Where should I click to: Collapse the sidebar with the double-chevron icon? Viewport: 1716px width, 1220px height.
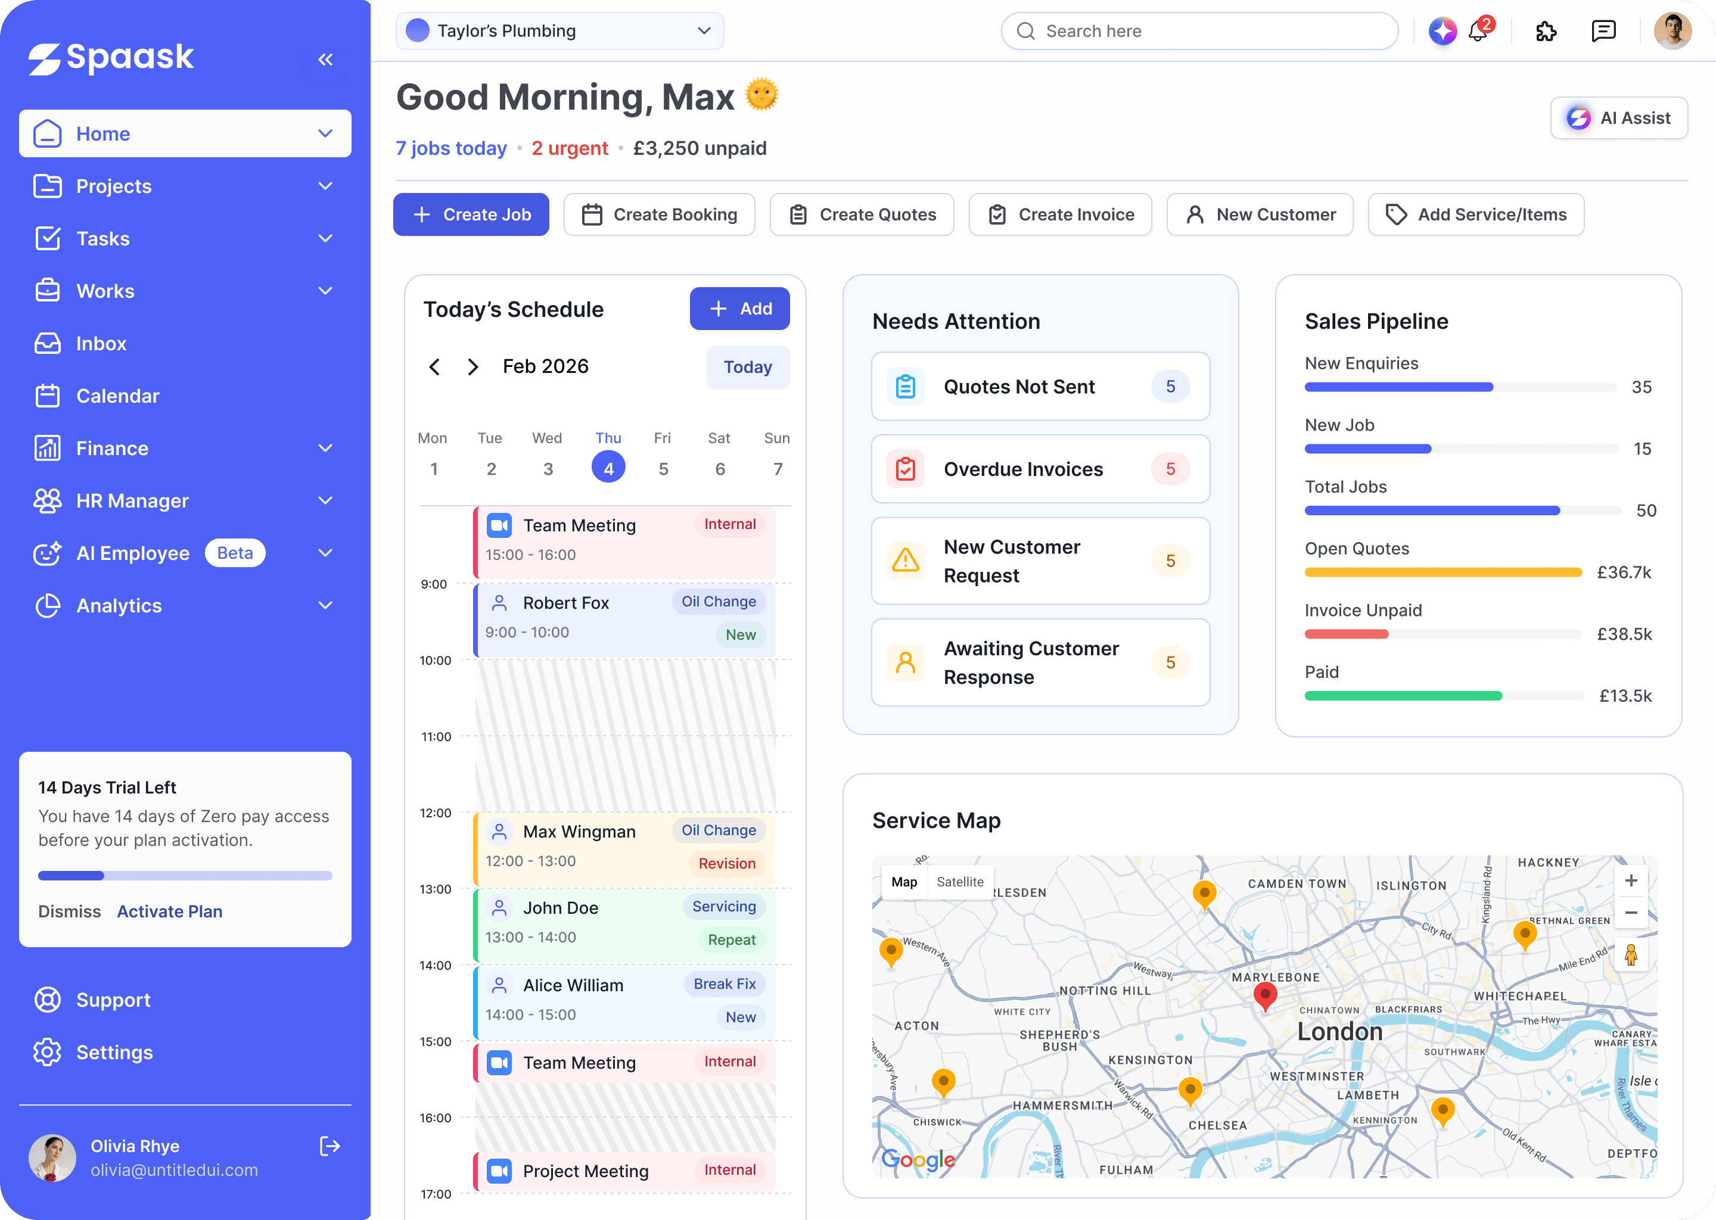(325, 60)
